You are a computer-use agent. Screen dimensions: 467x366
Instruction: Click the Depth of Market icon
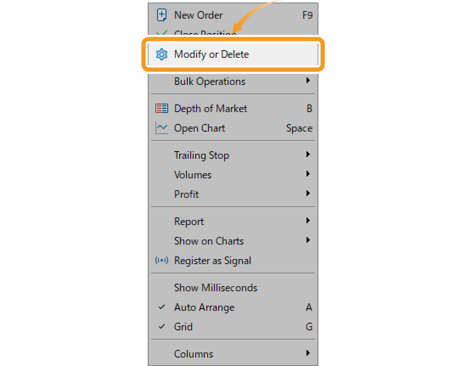tap(161, 108)
